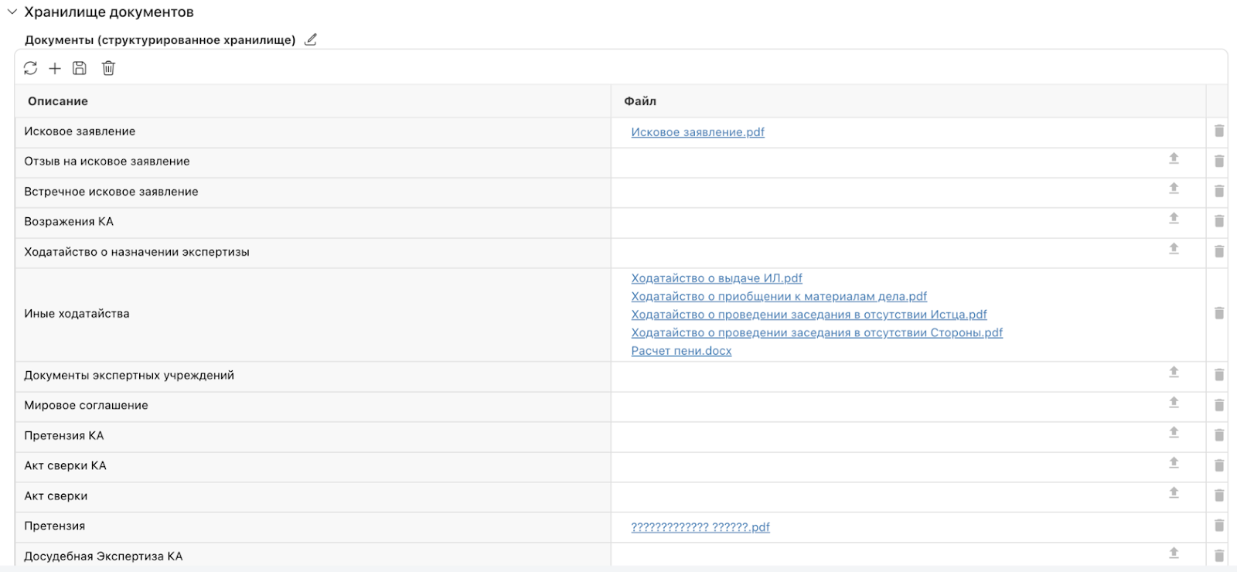Select the Исковое заявление description cell
Screen dimensions: 1237x572
point(313,132)
